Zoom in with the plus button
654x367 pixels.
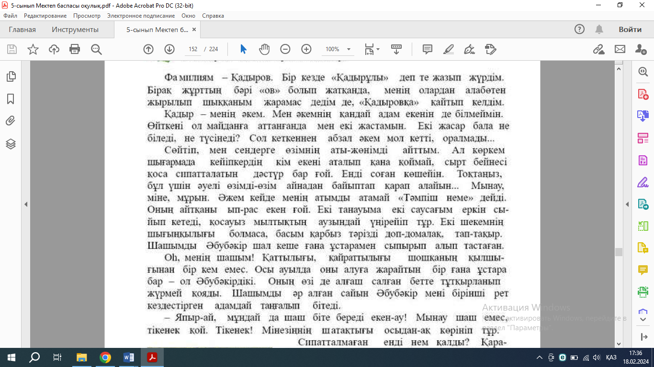[x=306, y=49]
